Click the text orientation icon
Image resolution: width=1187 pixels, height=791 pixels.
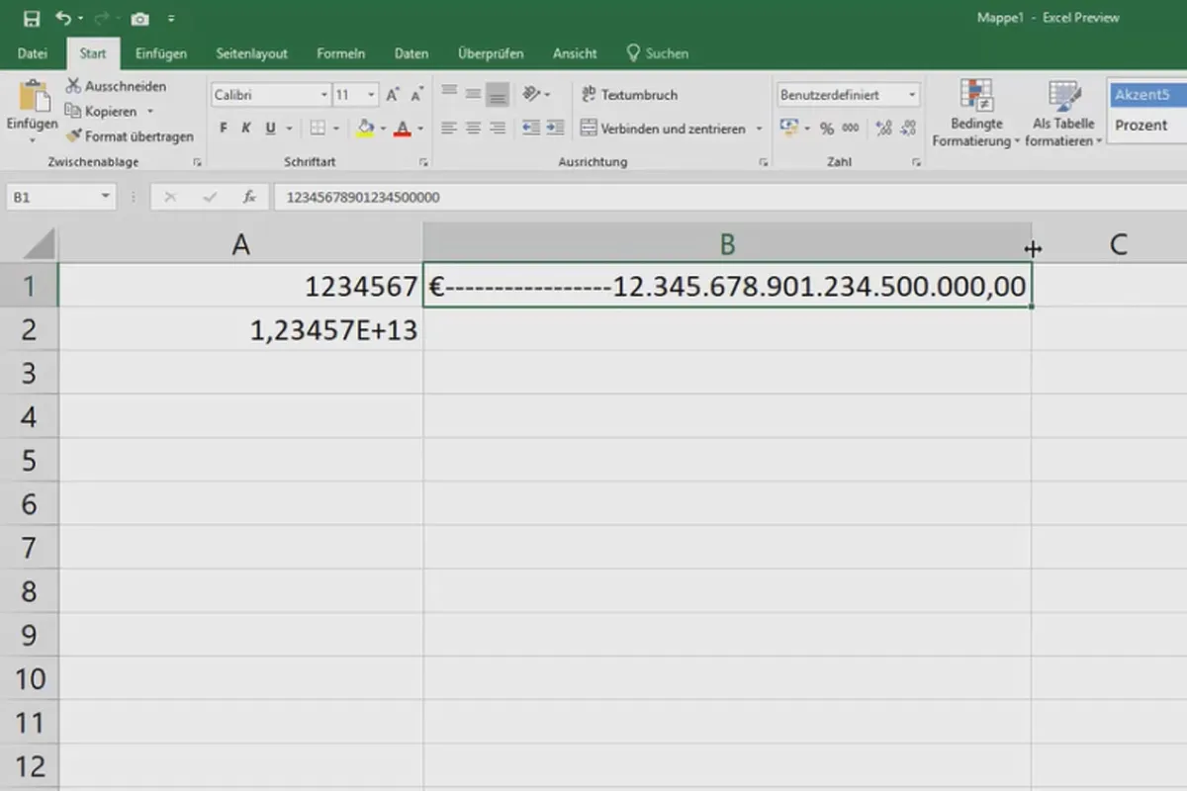[x=532, y=94]
